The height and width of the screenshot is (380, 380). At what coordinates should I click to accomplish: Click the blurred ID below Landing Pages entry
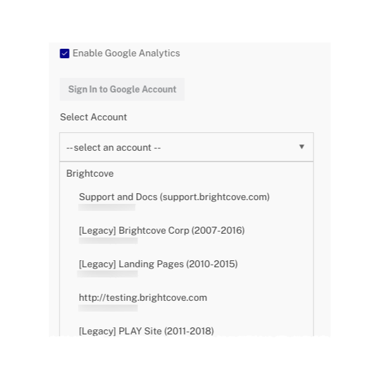(x=107, y=274)
